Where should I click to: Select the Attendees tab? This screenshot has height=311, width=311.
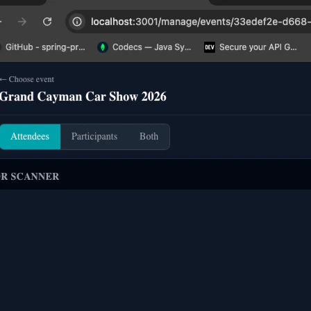[30, 137]
